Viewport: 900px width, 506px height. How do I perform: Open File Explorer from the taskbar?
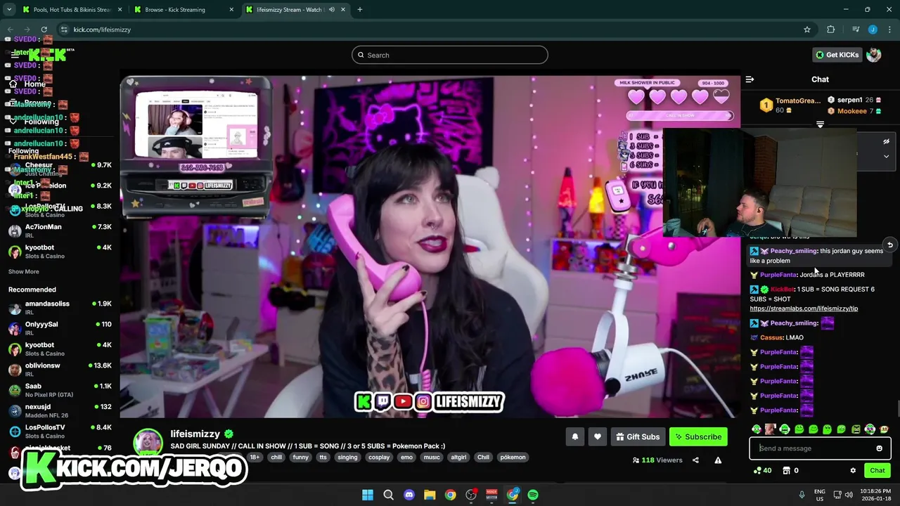pos(430,495)
